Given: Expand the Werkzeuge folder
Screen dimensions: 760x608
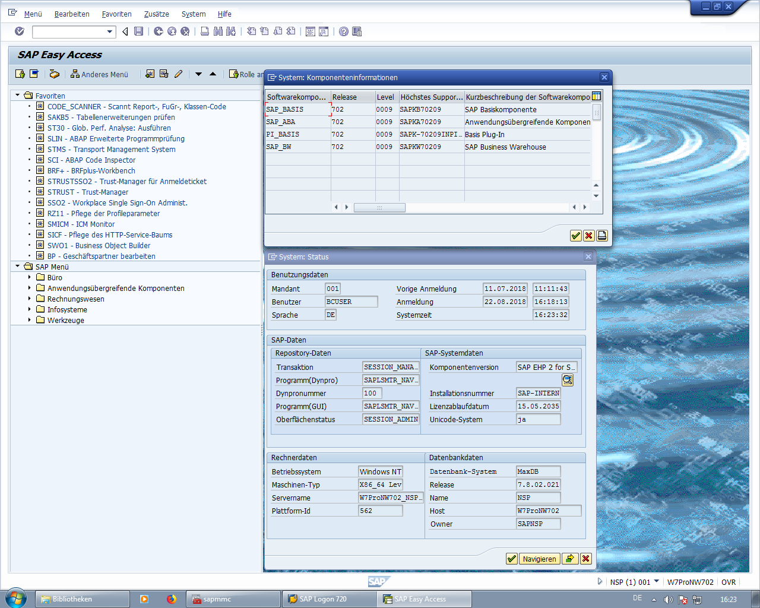Looking at the screenshot, I should (x=29, y=320).
